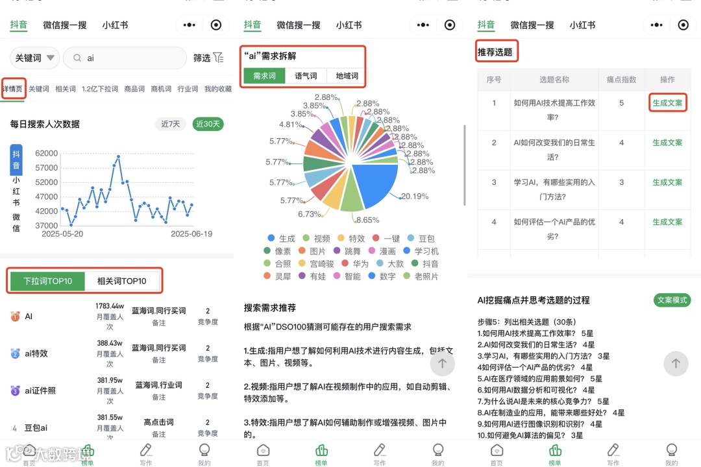This screenshot has height=467, width=701.
Task: Click the 生成 blue legend dot
Action: coord(271,238)
